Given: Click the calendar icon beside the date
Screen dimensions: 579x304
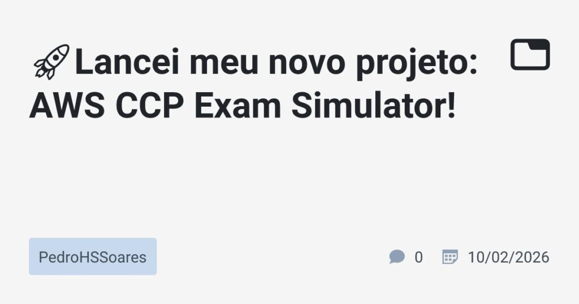Looking at the screenshot, I should [x=450, y=257].
